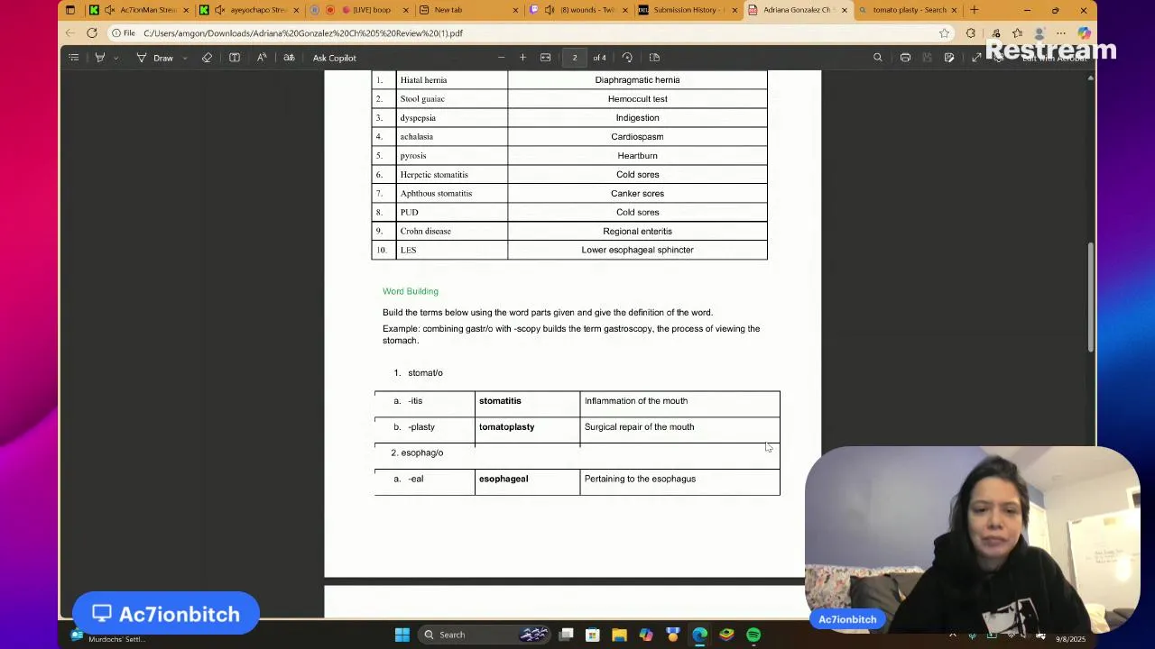This screenshot has height=649, width=1155.
Task: Open the PDF contents sidebar icon
Action: click(x=74, y=58)
